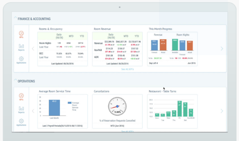Screen dimensions: 239x141
Task: Collapse the Operations section
Action: [16, 80]
